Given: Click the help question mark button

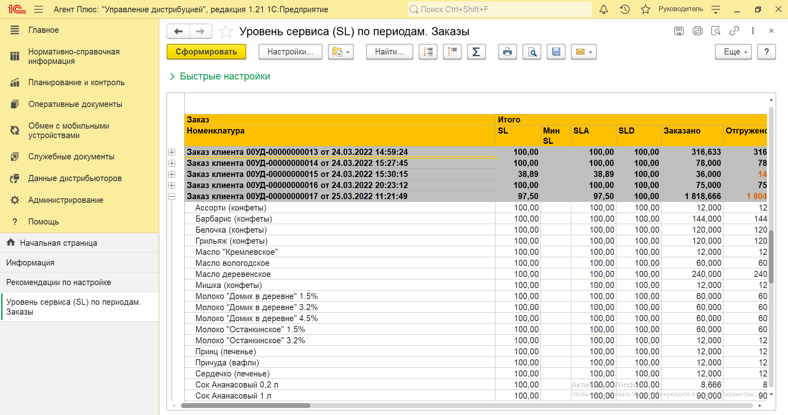Looking at the screenshot, I should tap(766, 52).
